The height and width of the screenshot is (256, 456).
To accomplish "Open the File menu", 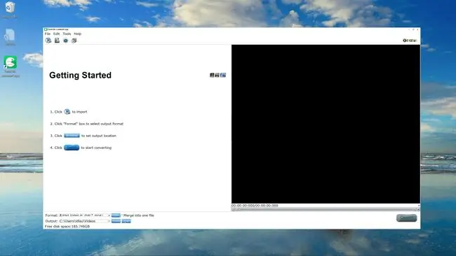I will point(48,34).
